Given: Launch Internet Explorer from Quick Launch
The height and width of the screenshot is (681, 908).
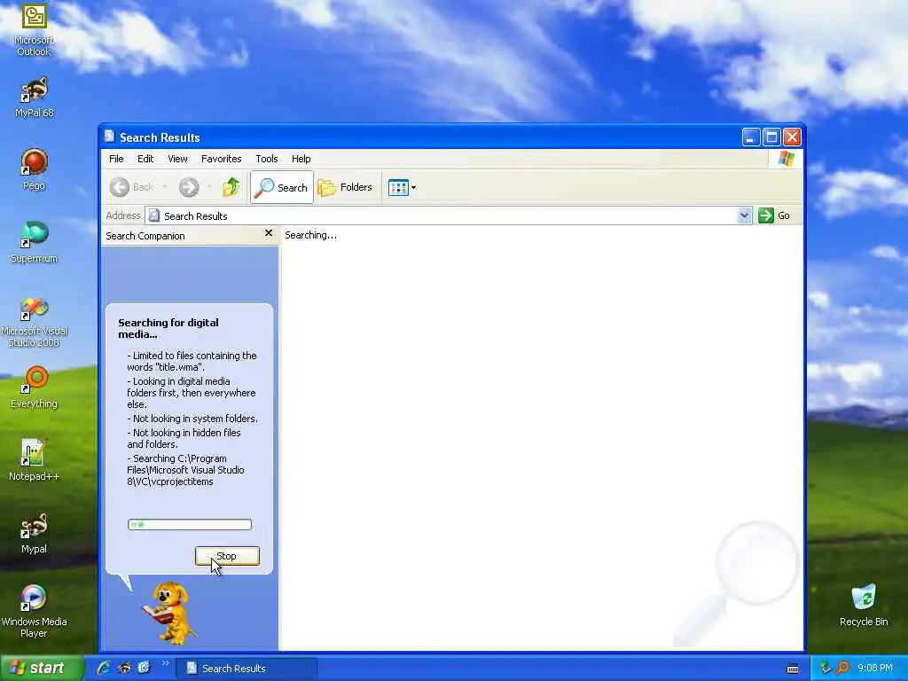Looking at the screenshot, I should [x=104, y=669].
